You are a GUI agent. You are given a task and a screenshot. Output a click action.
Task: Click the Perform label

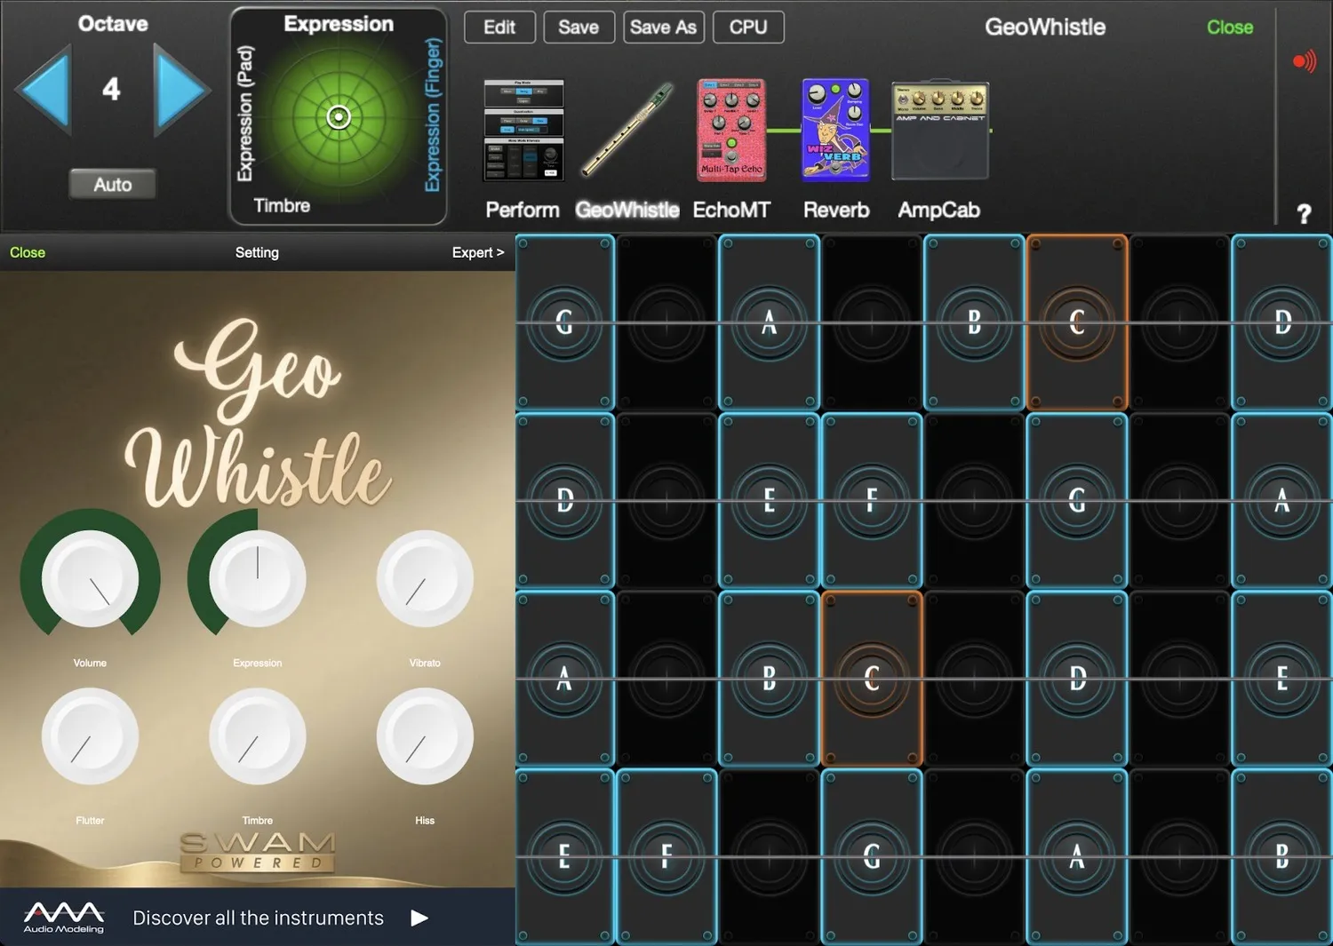coord(523,210)
